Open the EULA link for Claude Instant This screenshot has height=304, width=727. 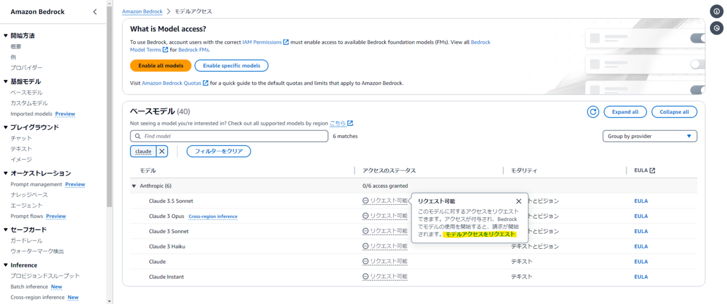(x=641, y=277)
